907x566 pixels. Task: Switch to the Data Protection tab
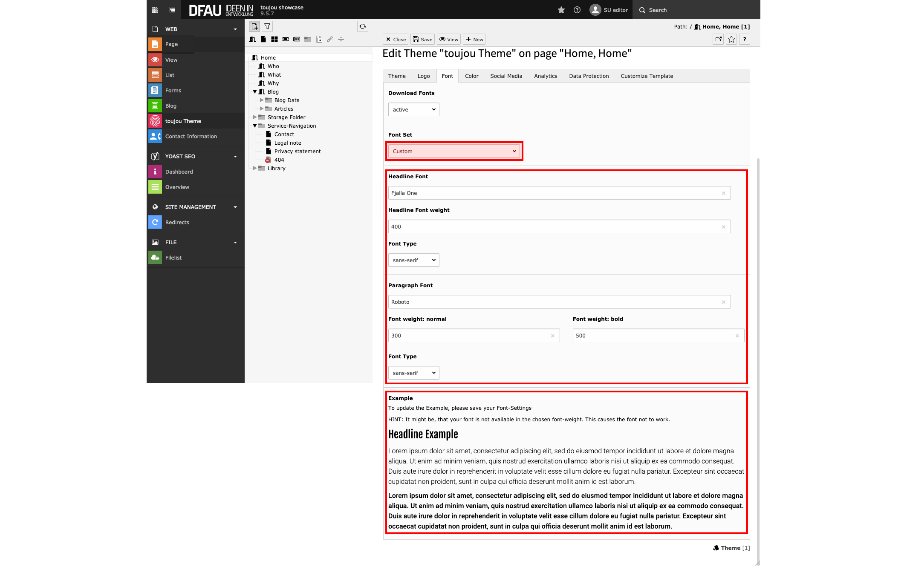589,76
